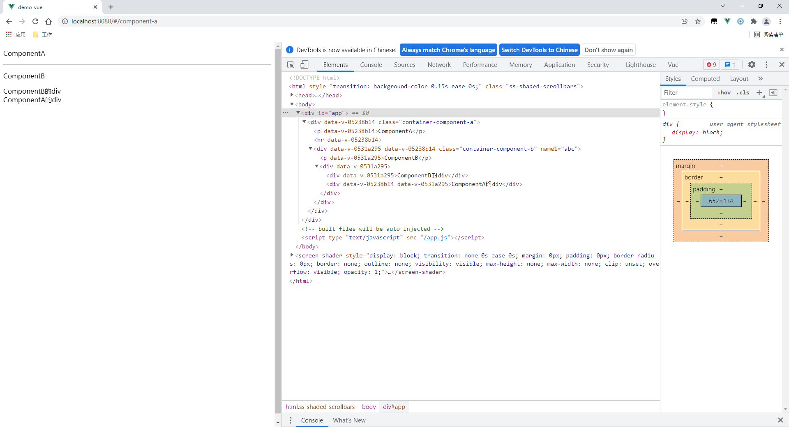Viewport: 789px width, 427px height.
Task: Click Switch DevTools to Chinese button
Action: click(540, 50)
